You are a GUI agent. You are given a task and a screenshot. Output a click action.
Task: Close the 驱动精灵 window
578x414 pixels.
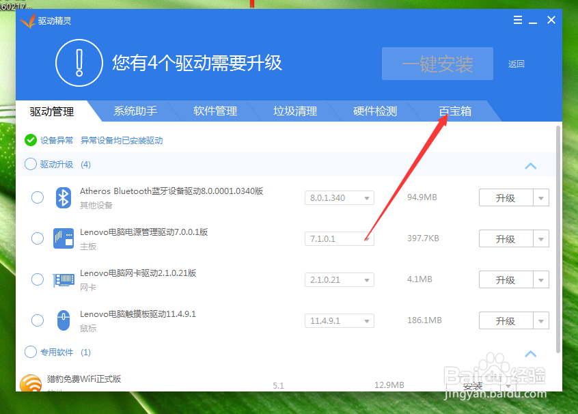pyautogui.click(x=551, y=20)
